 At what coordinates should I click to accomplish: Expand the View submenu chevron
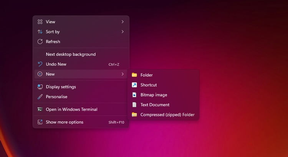[x=122, y=22]
